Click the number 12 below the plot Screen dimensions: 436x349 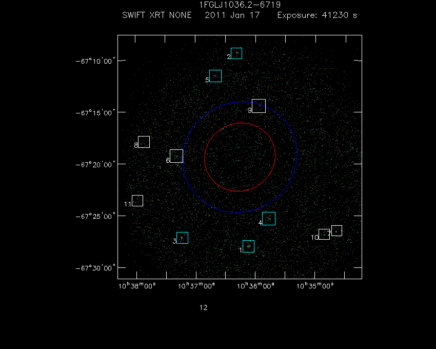(203, 307)
